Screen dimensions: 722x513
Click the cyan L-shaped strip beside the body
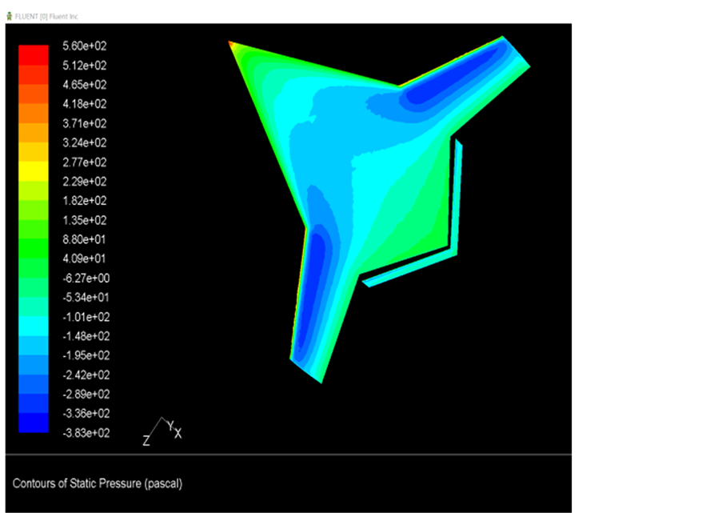click(456, 208)
